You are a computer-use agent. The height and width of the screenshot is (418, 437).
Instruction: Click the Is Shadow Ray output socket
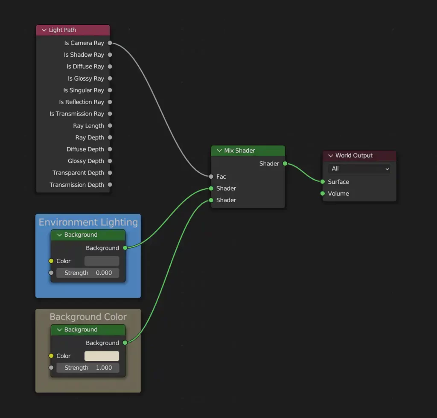pyautogui.click(x=110, y=55)
